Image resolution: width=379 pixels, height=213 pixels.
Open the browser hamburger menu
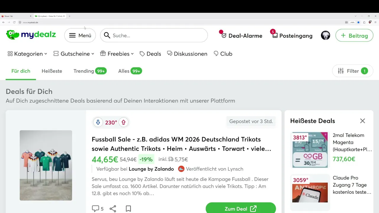click(x=375, y=22)
